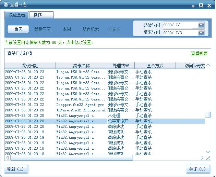
Task: Minimize the 查看日志 window
Action: [193, 6]
